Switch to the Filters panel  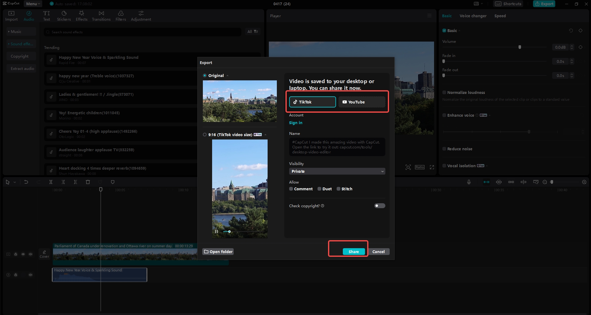click(x=121, y=15)
